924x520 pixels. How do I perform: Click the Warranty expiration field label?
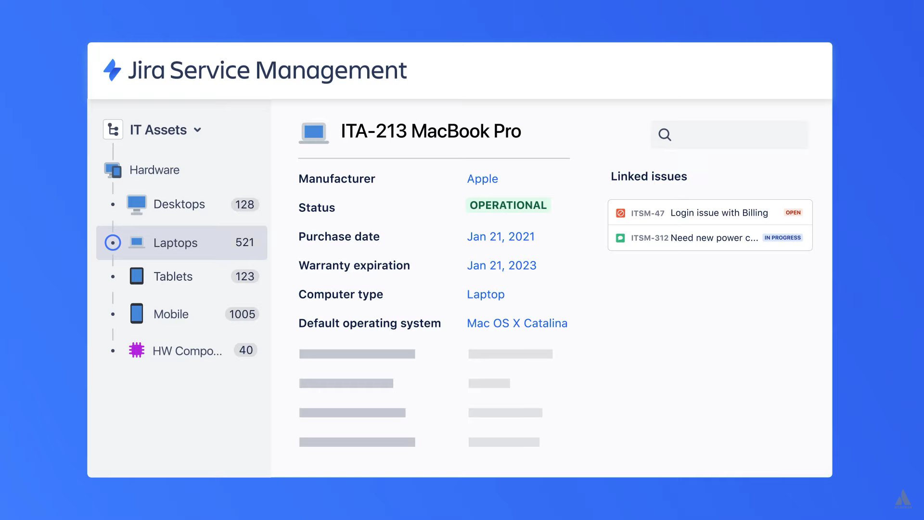[x=354, y=265]
